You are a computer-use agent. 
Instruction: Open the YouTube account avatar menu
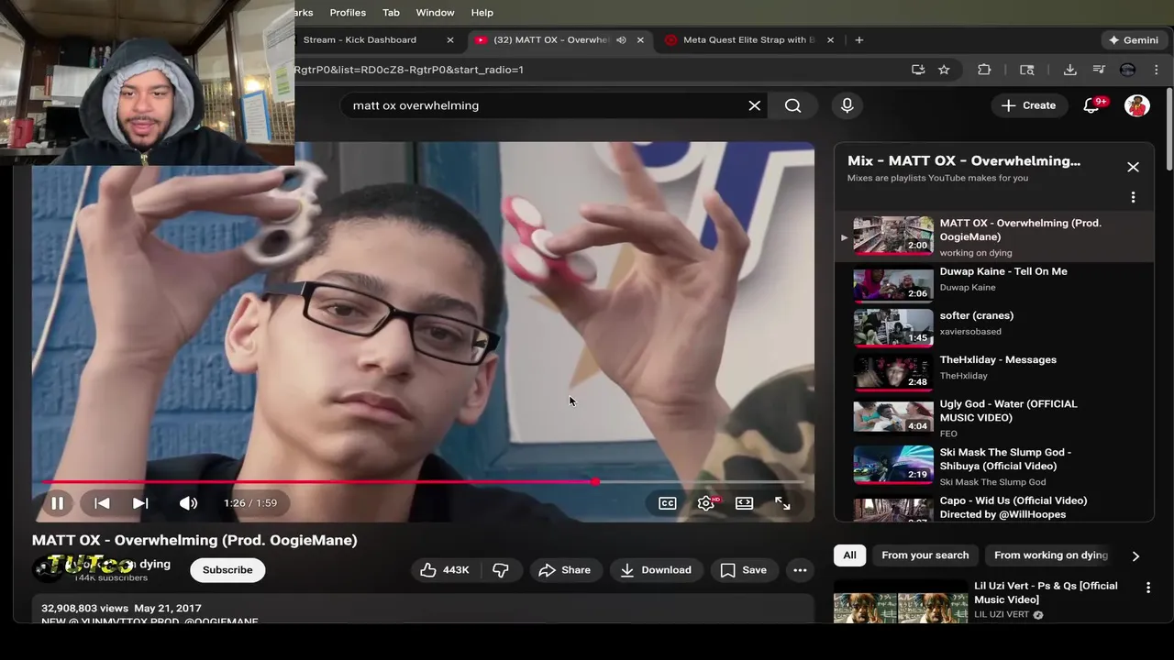point(1137,105)
